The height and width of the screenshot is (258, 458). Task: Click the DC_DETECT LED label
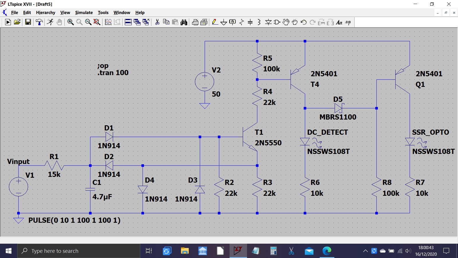tap(328, 132)
